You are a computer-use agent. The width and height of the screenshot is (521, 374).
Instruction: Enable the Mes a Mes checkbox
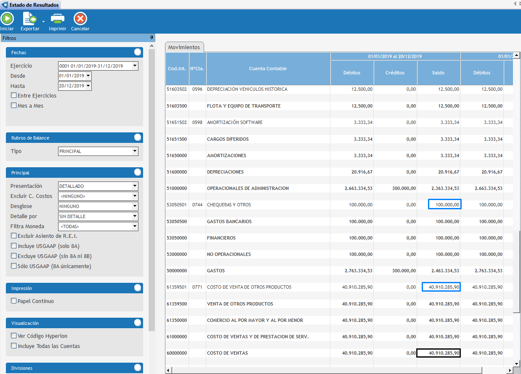coord(14,106)
